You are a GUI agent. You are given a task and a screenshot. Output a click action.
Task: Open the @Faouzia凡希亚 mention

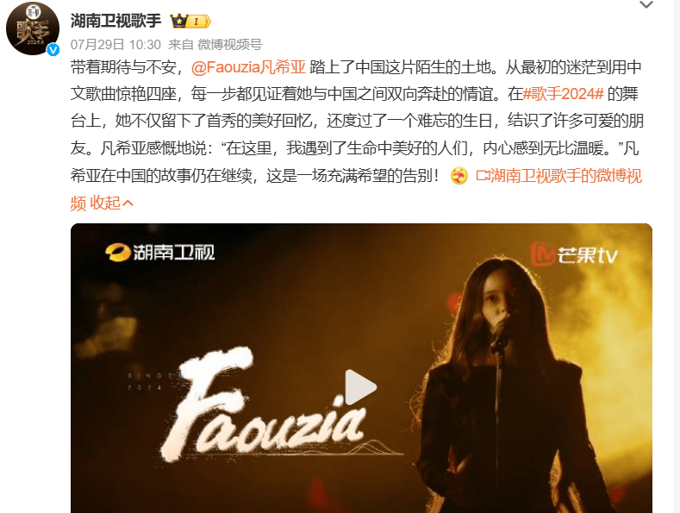pos(248,67)
